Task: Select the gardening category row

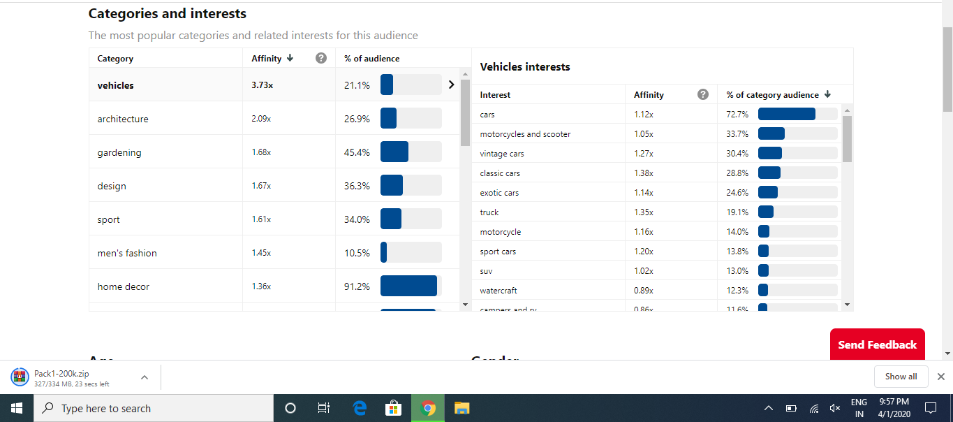Action: (274, 152)
